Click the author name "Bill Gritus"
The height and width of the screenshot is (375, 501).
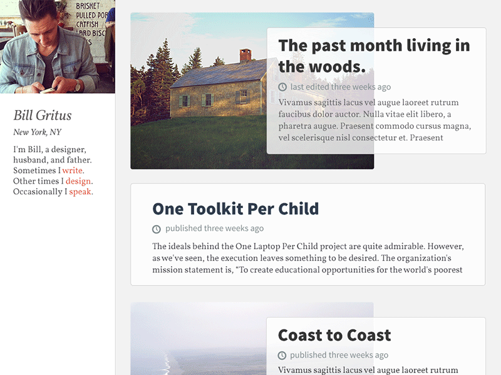pos(43,116)
